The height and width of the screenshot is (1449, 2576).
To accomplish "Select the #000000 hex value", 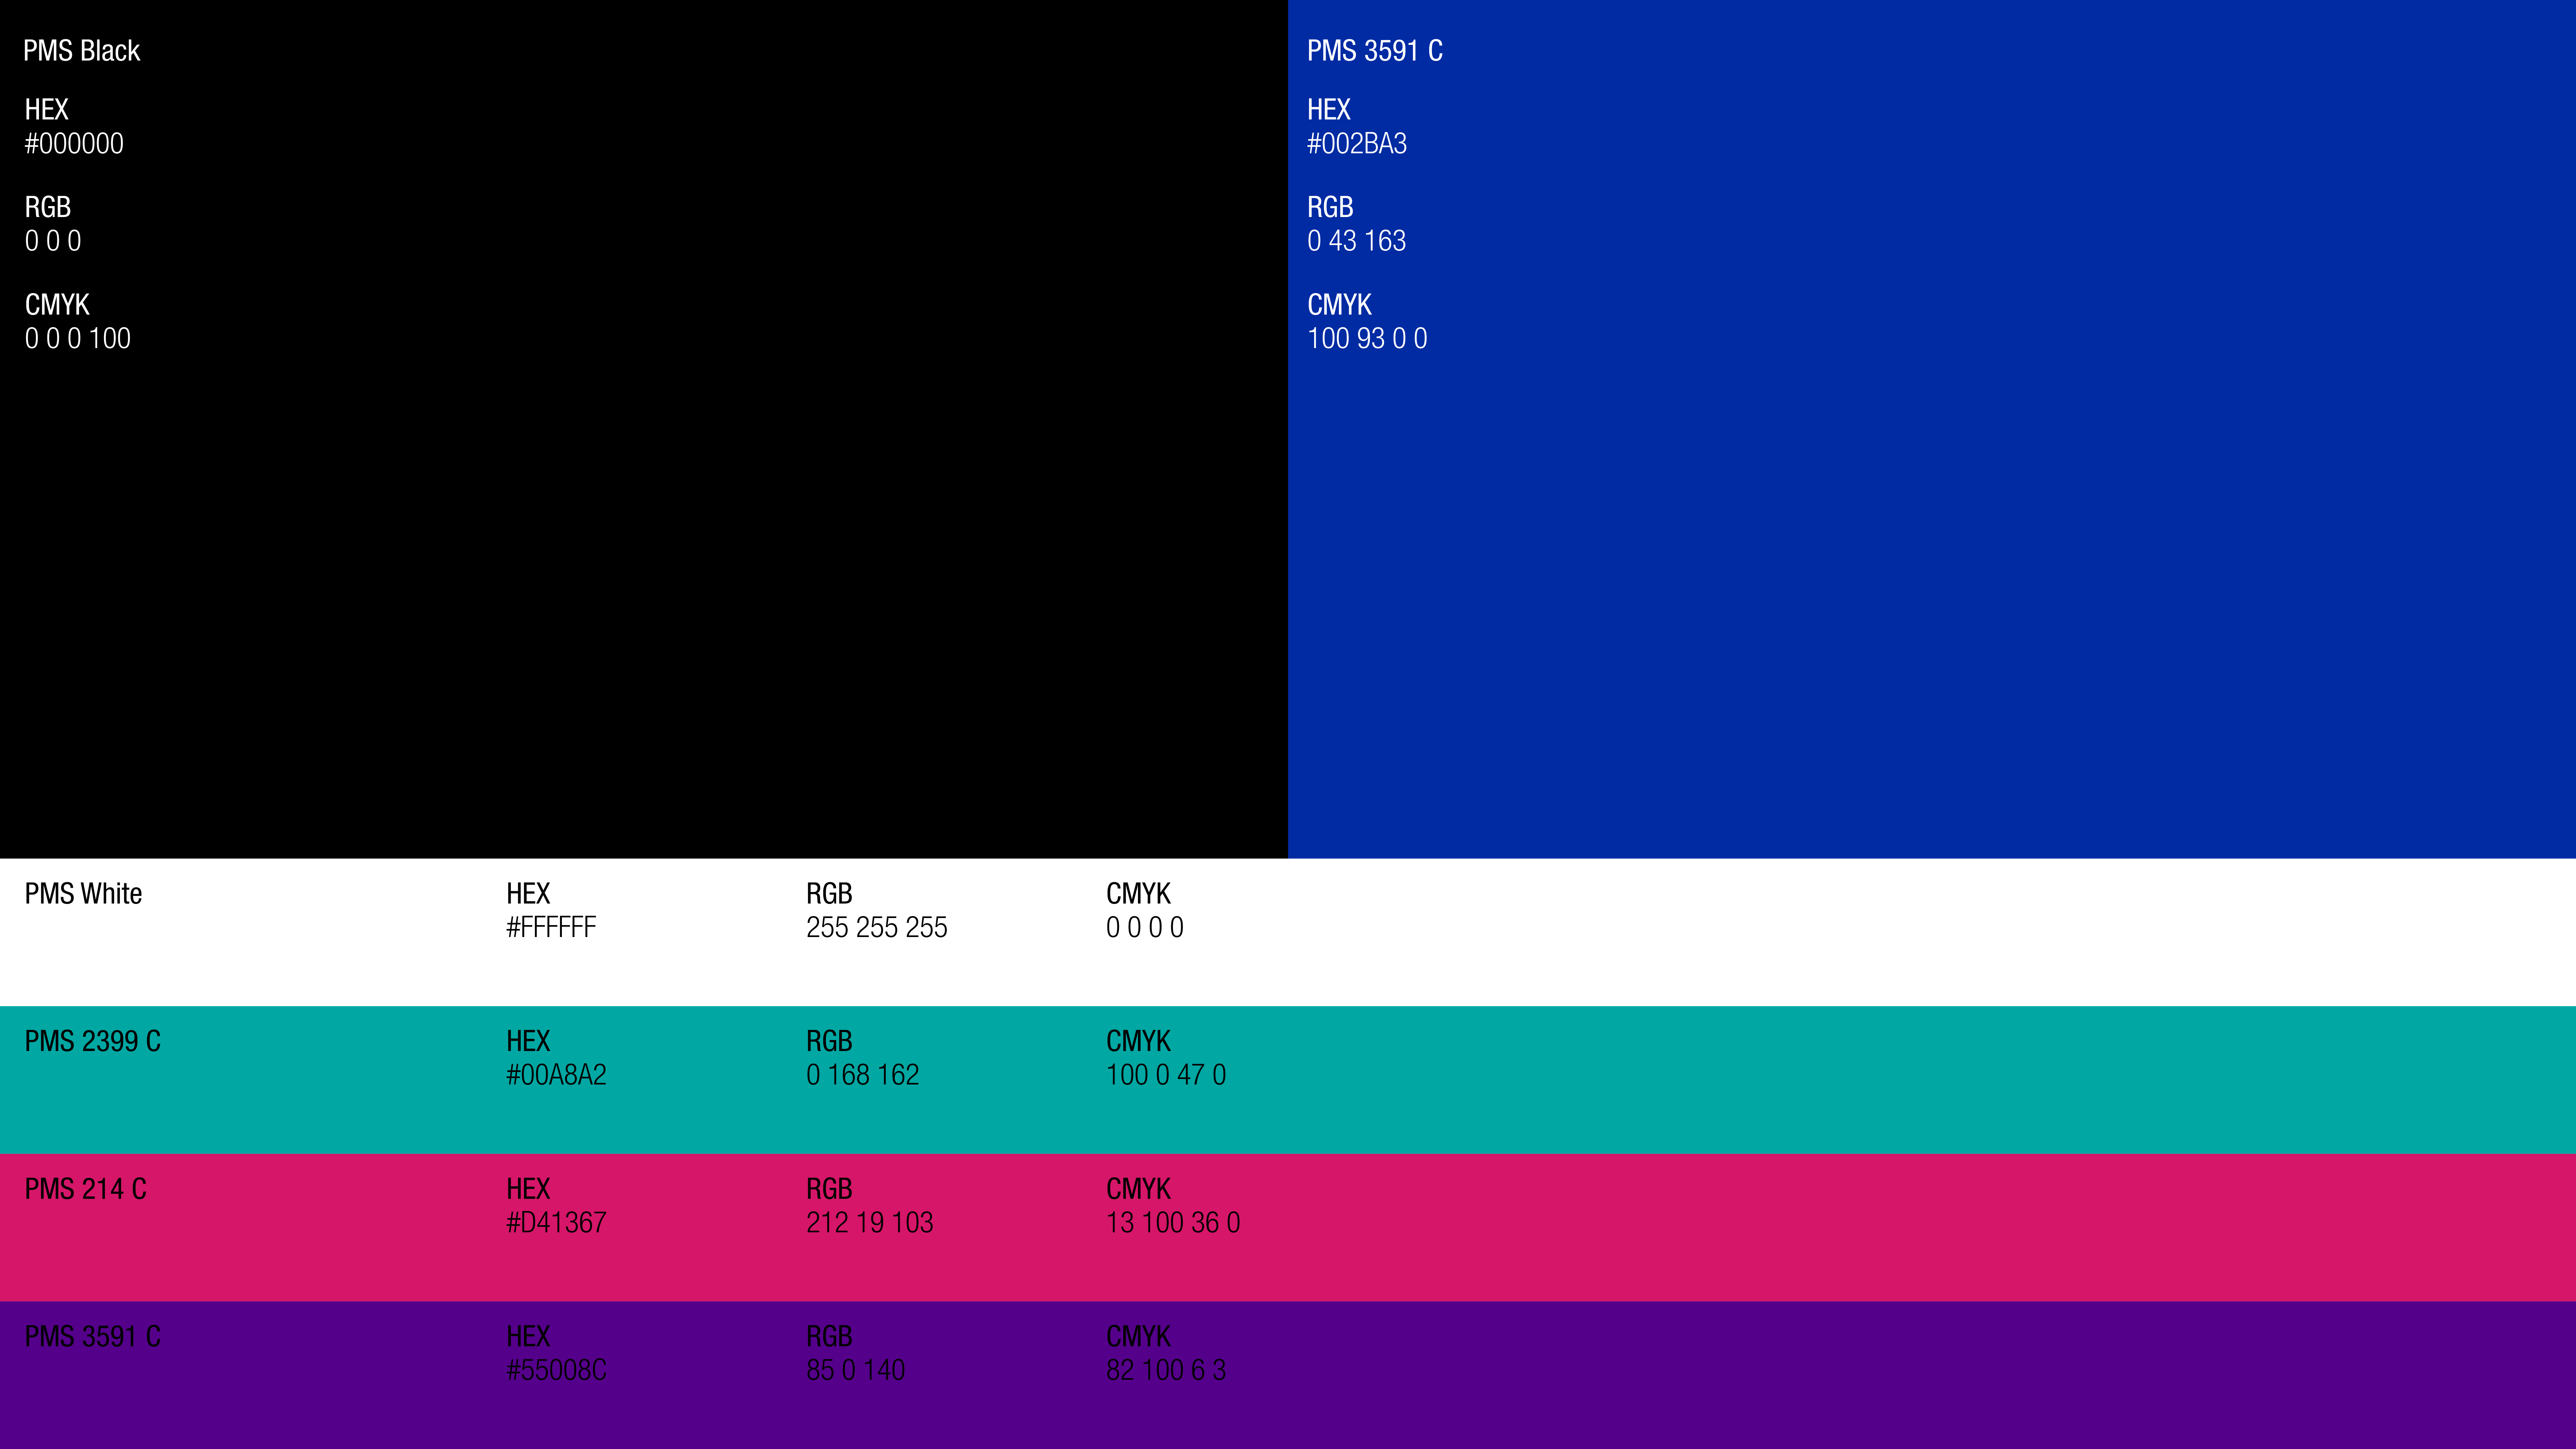I will [74, 144].
